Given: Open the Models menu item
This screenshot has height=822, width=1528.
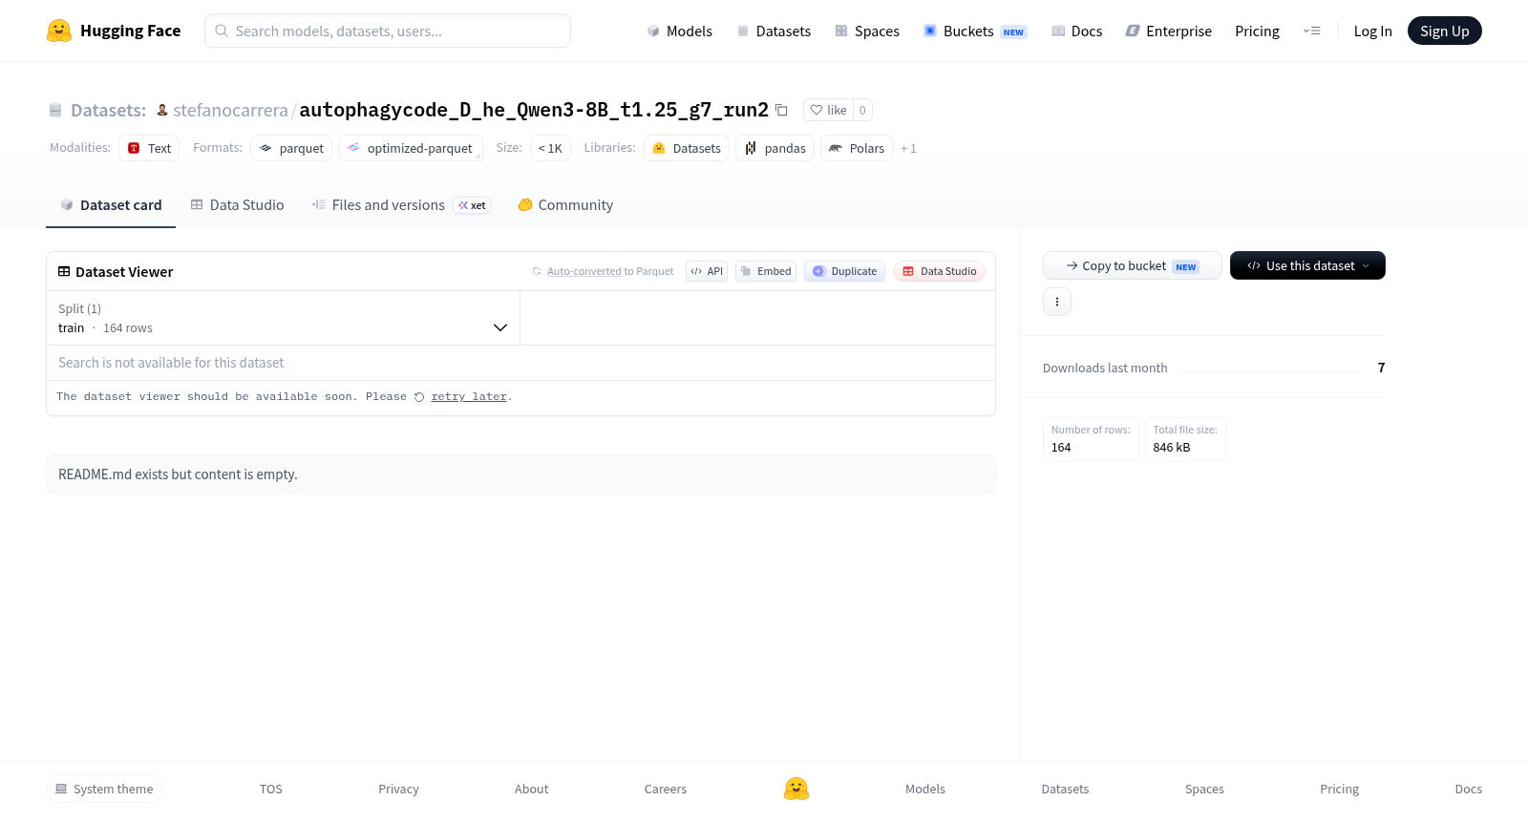Looking at the screenshot, I should 680,32.
